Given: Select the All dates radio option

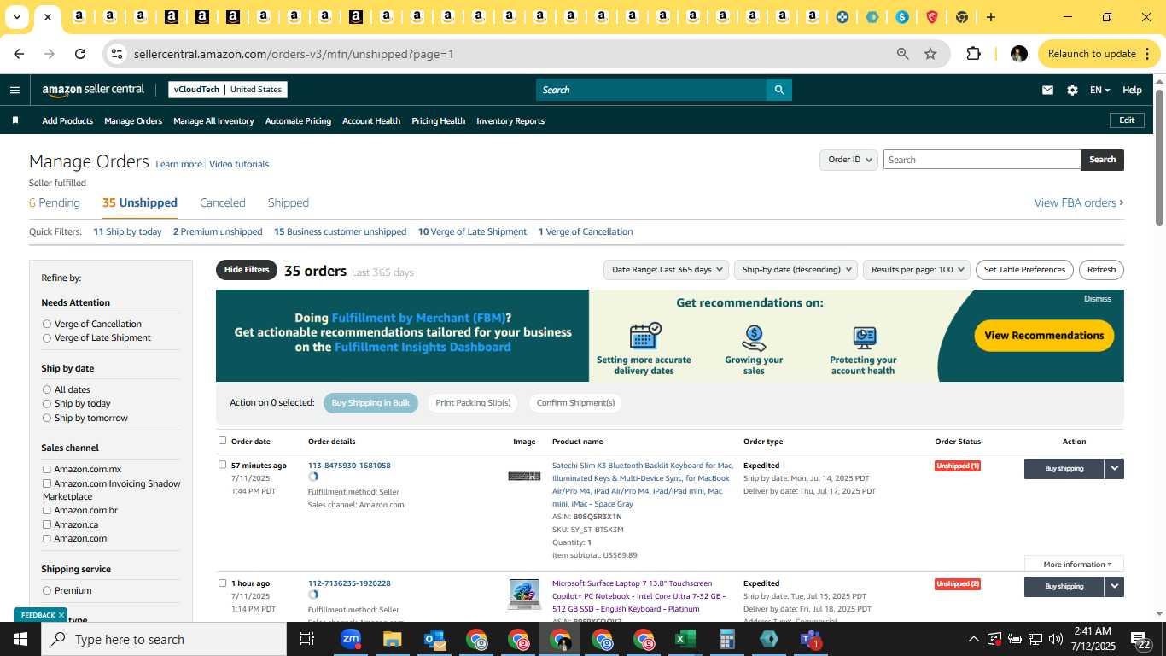Looking at the screenshot, I should [x=47, y=389].
